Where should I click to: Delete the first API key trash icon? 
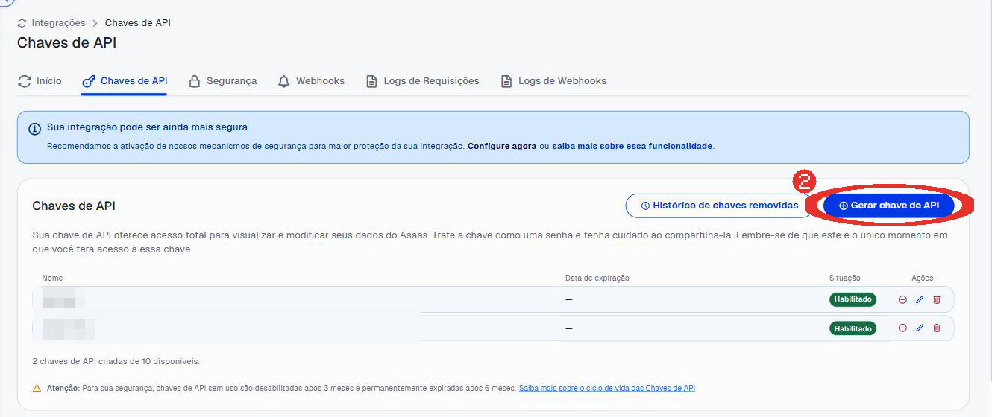(x=937, y=299)
